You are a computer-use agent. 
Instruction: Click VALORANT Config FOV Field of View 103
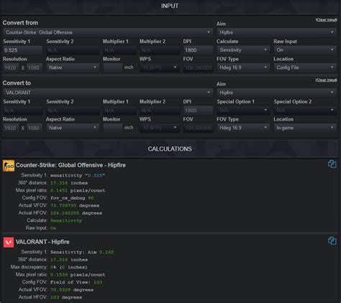point(76,282)
